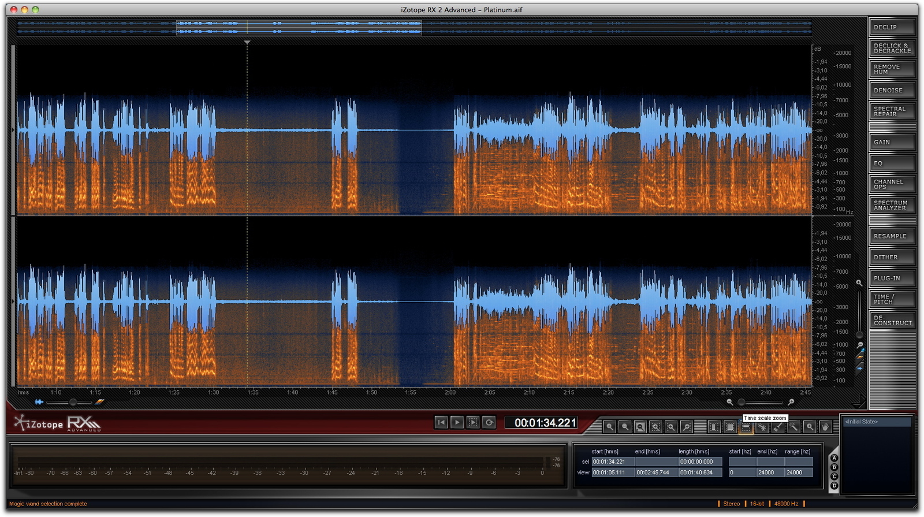Click the rewind to start transport button

[x=441, y=422]
